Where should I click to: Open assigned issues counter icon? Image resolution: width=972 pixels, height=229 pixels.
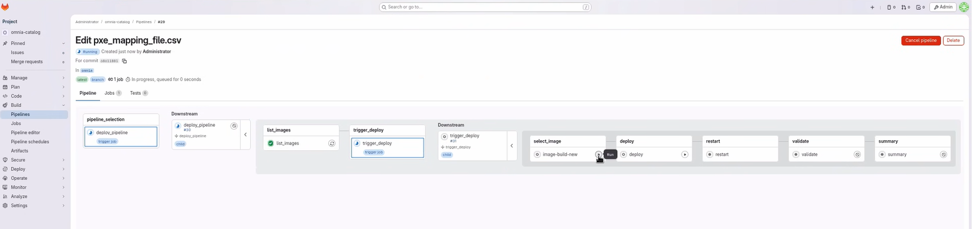[891, 7]
